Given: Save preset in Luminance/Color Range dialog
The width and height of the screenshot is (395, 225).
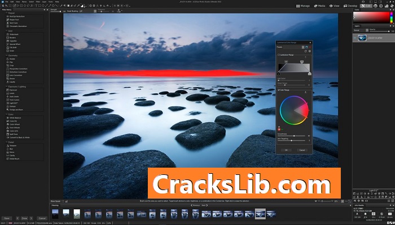Looking at the screenshot, I should tap(306, 47).
